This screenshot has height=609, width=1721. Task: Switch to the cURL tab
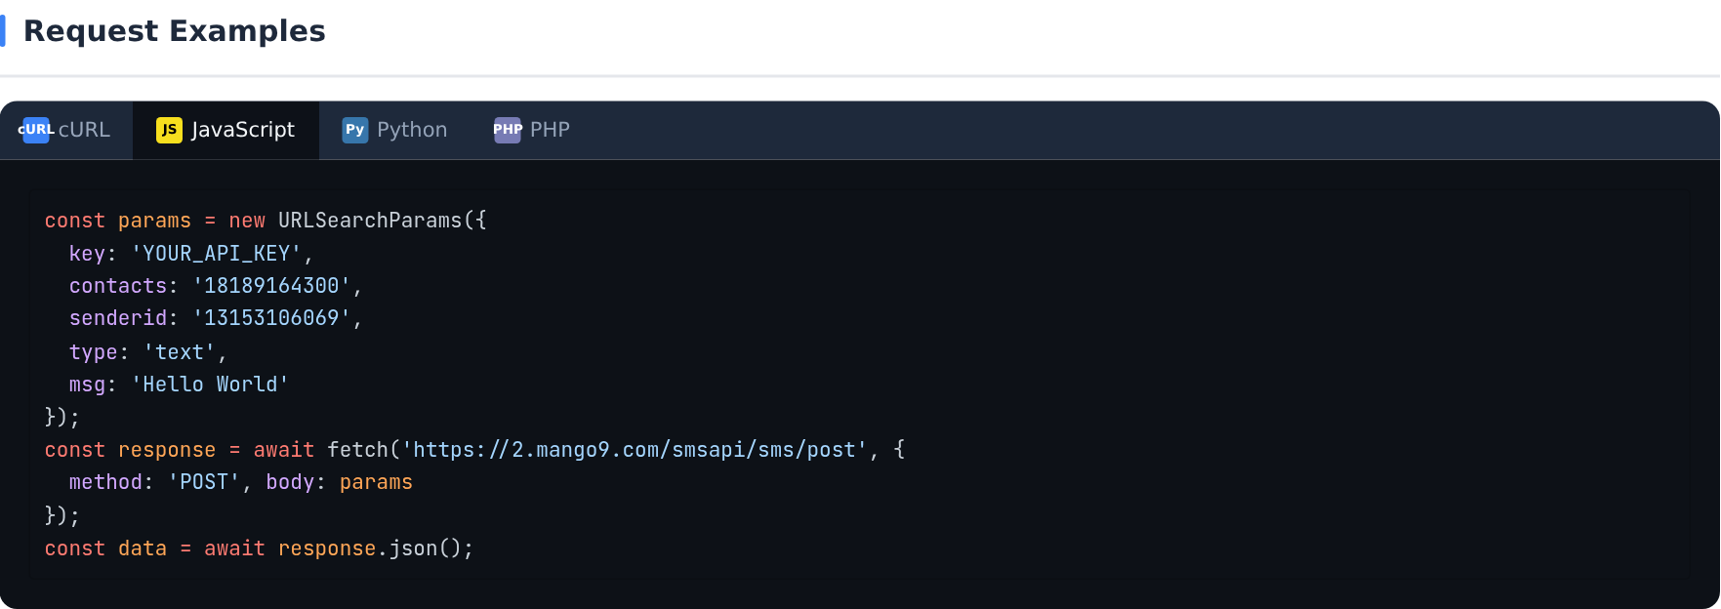[x=66, y=130]
